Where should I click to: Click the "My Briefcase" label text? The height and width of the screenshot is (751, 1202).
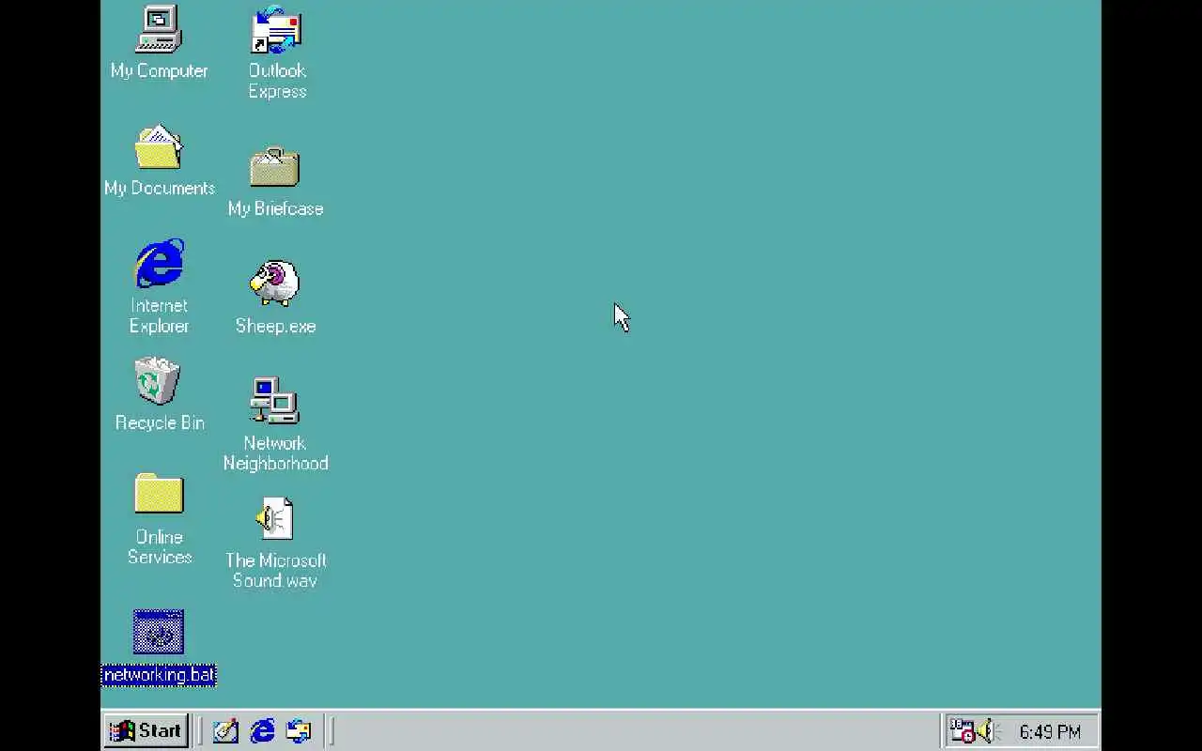point(275,208)
